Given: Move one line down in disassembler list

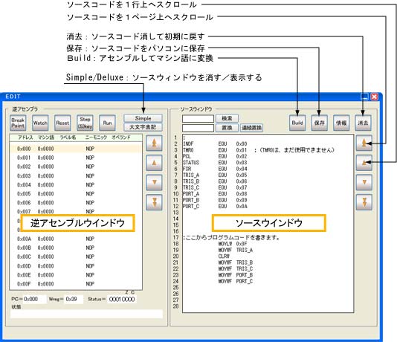Looking at the screenshot, I should tap(154, 182).
